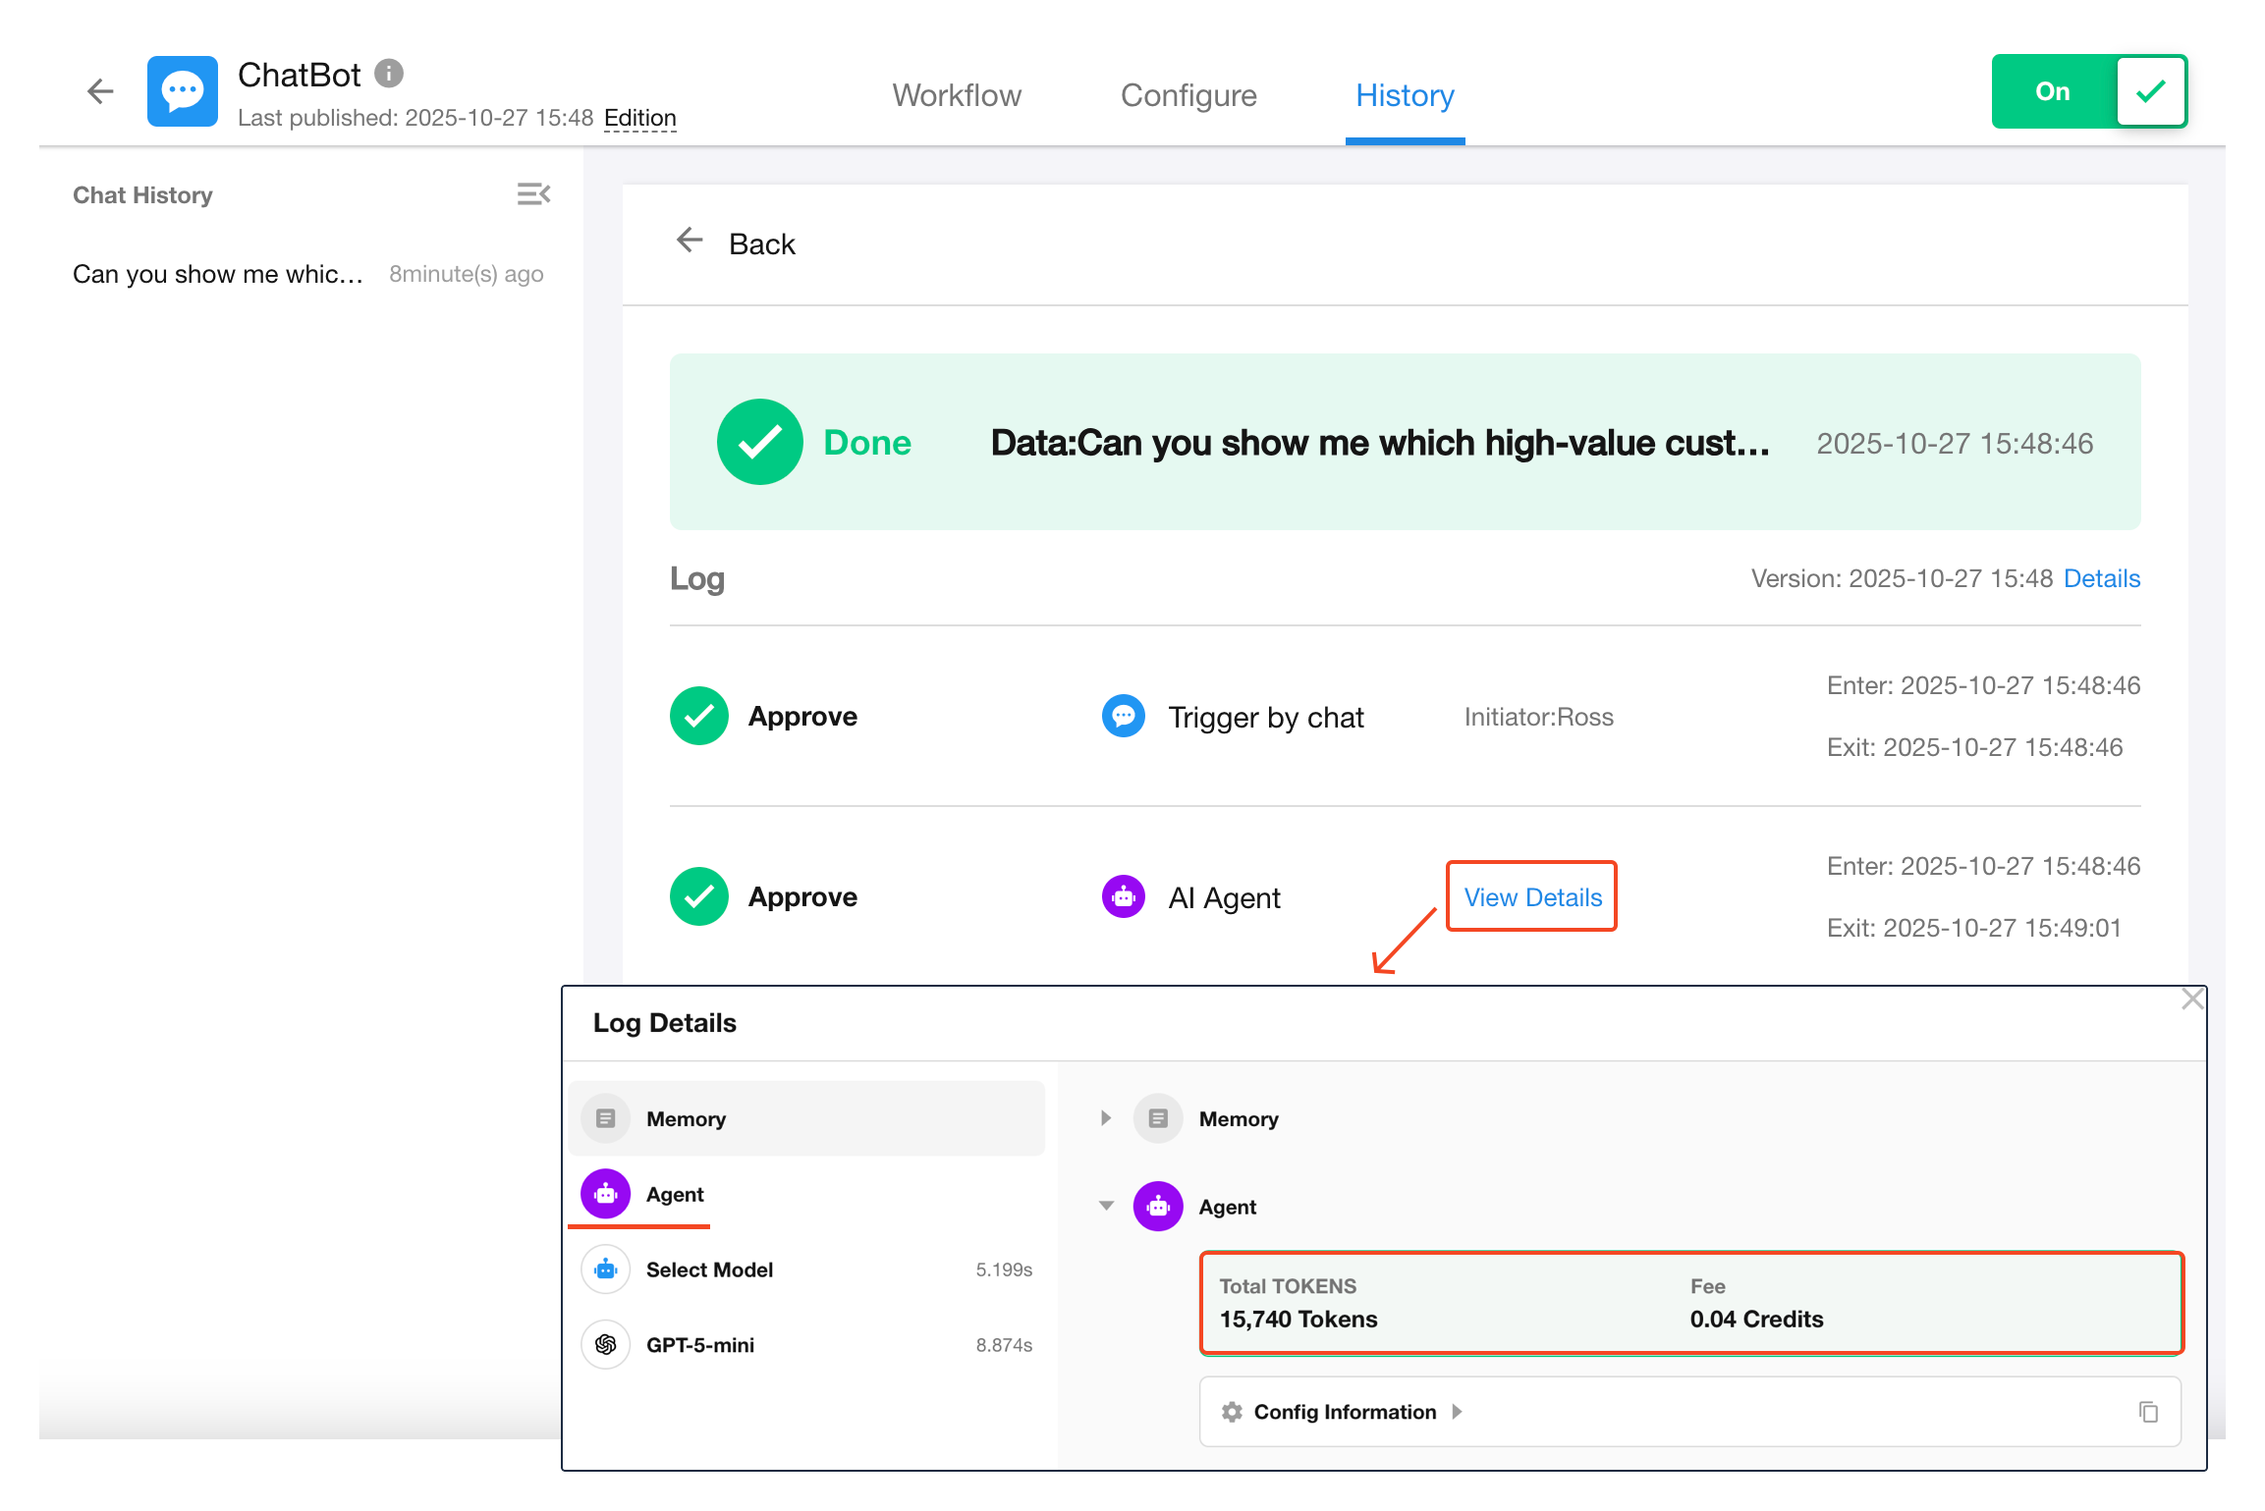2265x1511 pixels.
Task: Click the GPT-5-mini OpenAI icon
Action: 606,1344
